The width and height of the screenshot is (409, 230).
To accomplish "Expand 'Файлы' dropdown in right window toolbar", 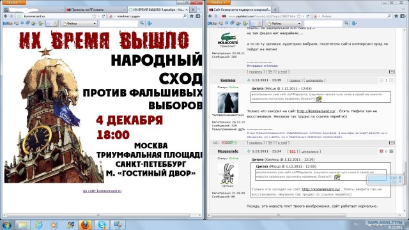I will 299,24.
